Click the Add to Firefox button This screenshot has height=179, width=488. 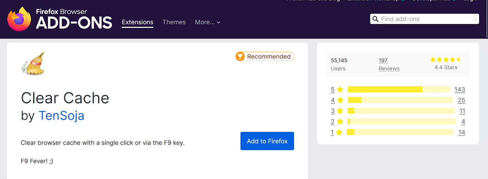[267, 141]
